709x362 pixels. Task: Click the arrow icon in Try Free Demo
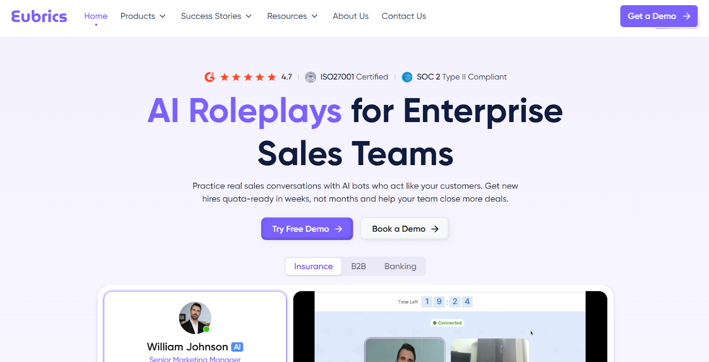point(339,229)
